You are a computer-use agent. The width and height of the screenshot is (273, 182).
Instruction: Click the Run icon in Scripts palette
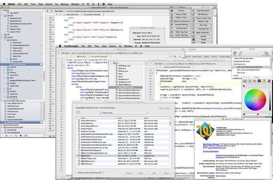click(x=235, y=53)
